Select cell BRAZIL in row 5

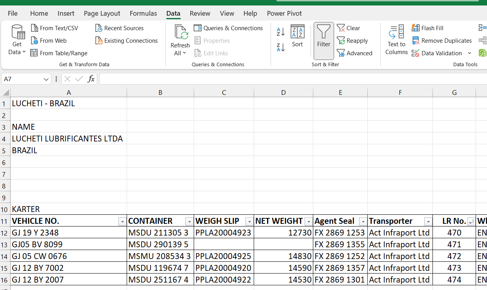(x=69, y=150)
